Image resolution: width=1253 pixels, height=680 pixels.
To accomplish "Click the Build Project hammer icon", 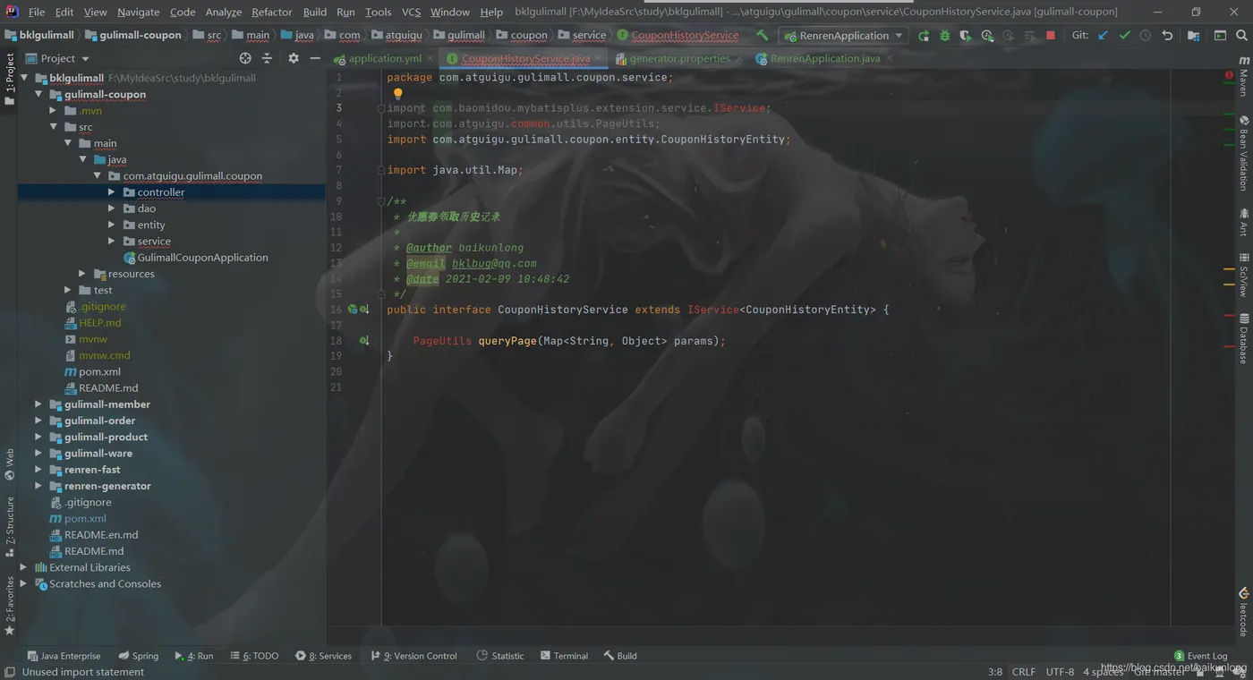I will 762,35.
